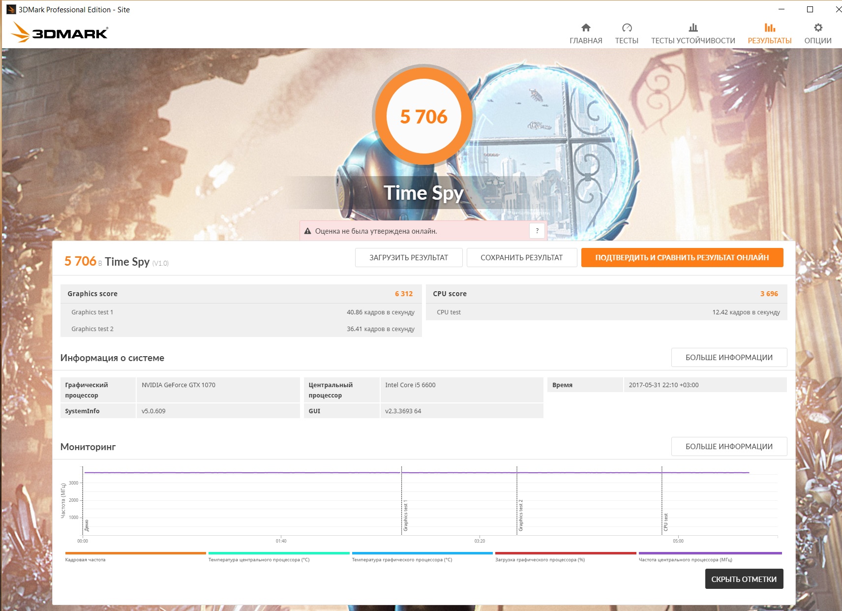Click SystemInfo version v5.0.609
The image size is (842, 611).
153,411
